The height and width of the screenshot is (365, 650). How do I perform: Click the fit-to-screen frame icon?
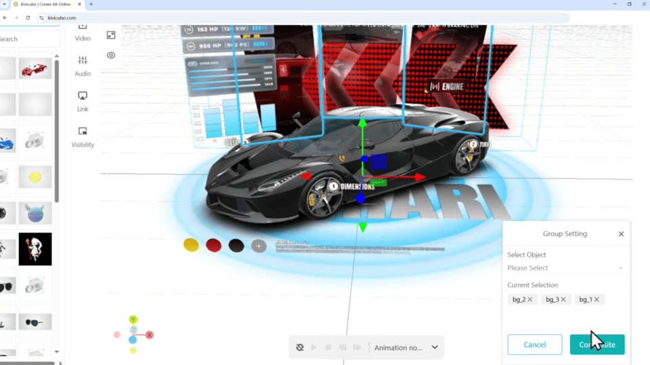coord(110,35)
